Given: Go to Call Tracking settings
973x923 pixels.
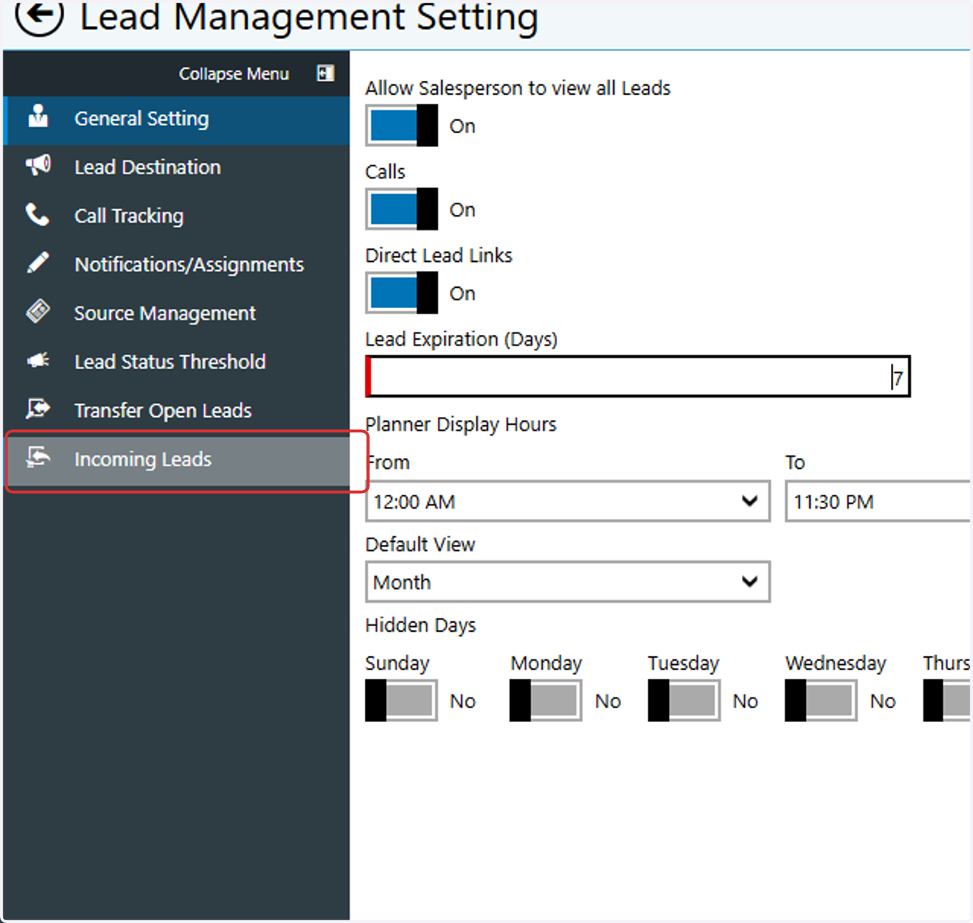Looking at the screenshot, I should point(177,216).
